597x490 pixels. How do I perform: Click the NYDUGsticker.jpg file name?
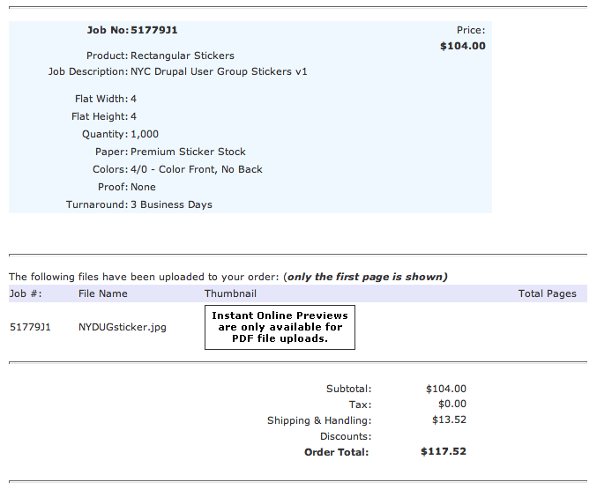[x=123, y=327]
